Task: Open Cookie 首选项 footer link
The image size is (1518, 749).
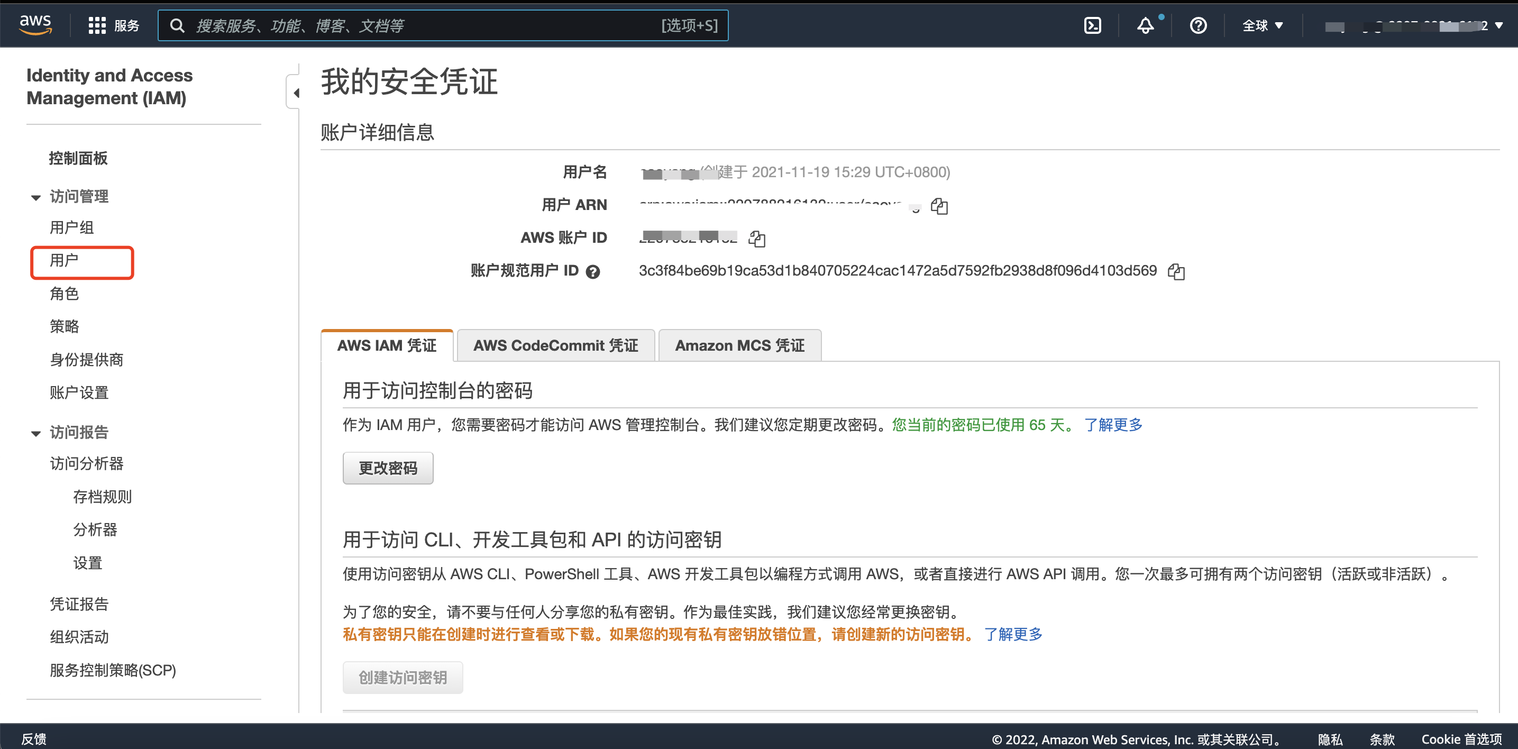Action: tap(1461, 739)
